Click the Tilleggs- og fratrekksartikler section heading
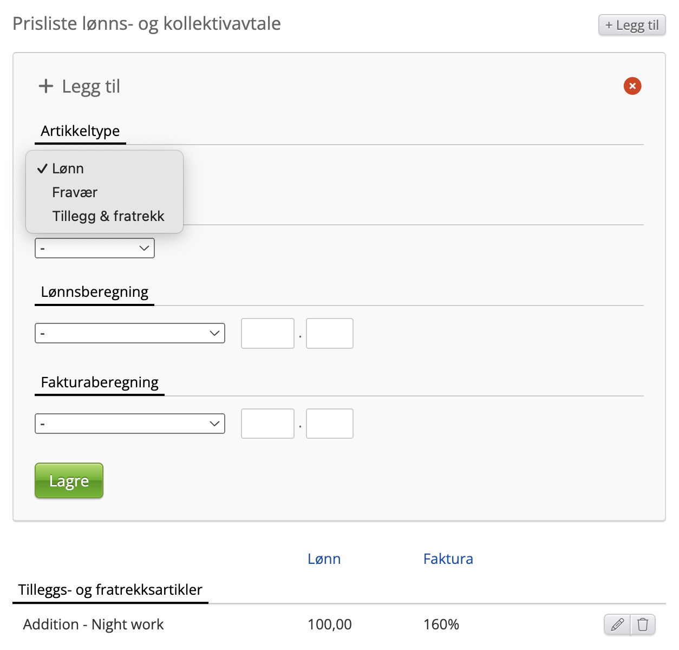 [110, 589]
